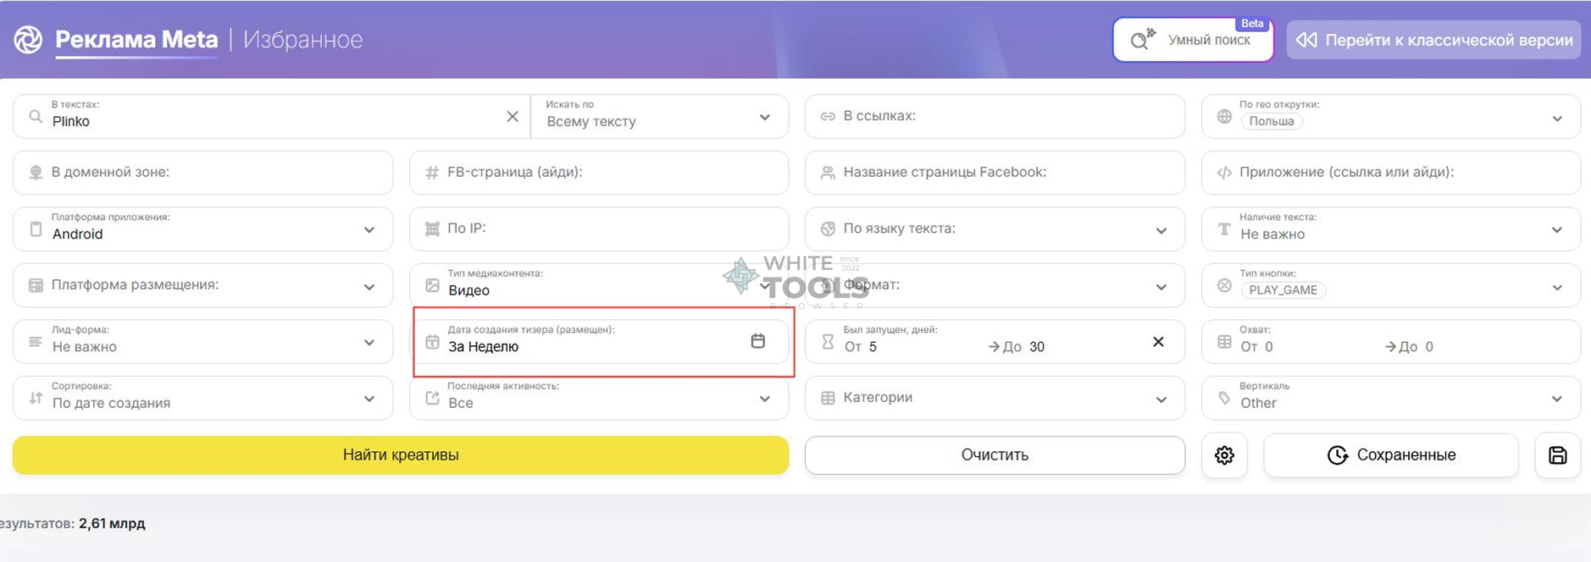1591x562 pixels.
Task: Expand the Android app platform dropdown
Action: tap(369, 229)
